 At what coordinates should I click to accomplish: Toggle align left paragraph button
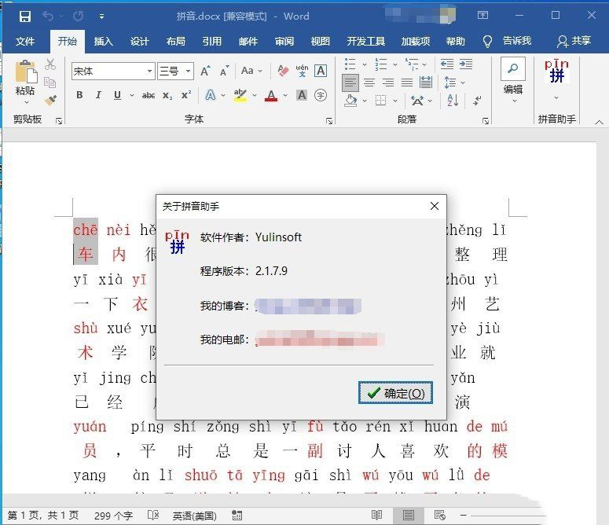click(x=350, y=83)
